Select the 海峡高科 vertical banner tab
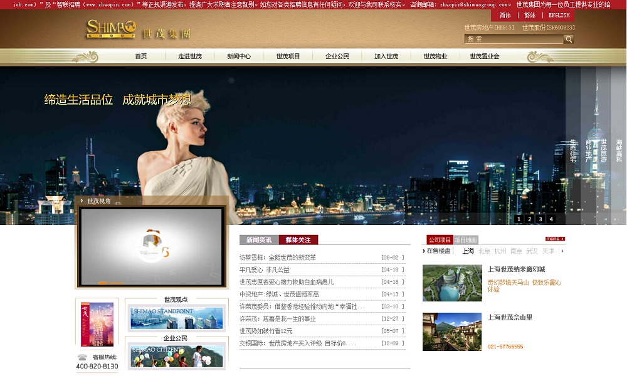The height and width of the screenshot is (376, 627). click(619, 150)
